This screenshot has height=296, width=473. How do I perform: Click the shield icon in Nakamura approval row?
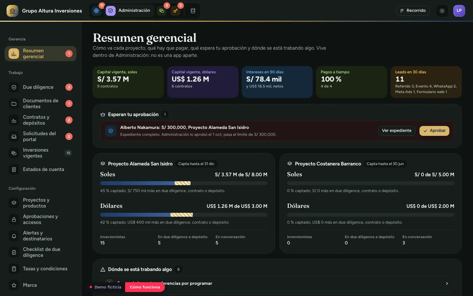coord(111,131)
